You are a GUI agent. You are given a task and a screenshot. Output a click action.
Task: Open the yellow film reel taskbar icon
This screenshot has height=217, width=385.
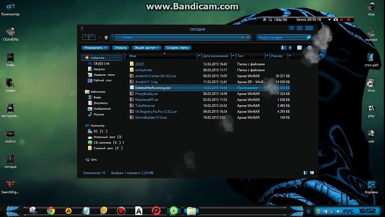[x=103, y=211]
